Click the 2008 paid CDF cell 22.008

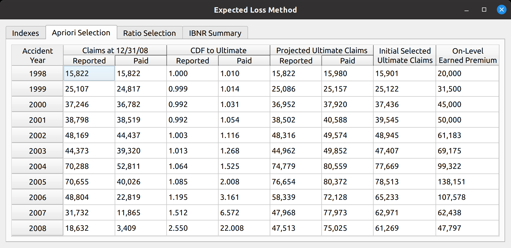pos(244,228)
